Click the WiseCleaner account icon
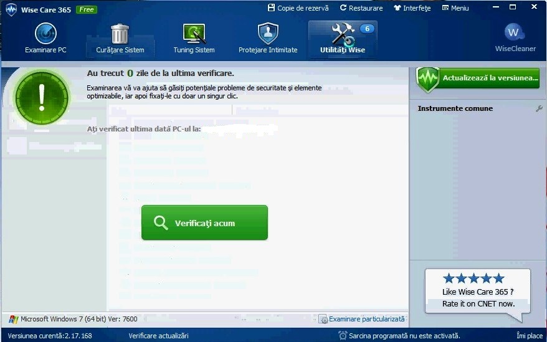This screenshot has height=342, width=547. coord(515,38)
